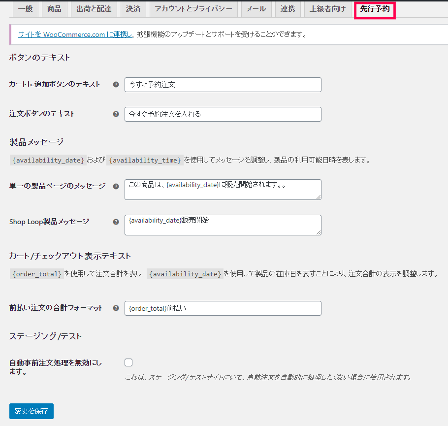Open the 出荷と配達 tab
This screenshot has height=426, width=448.
[94, 9]
